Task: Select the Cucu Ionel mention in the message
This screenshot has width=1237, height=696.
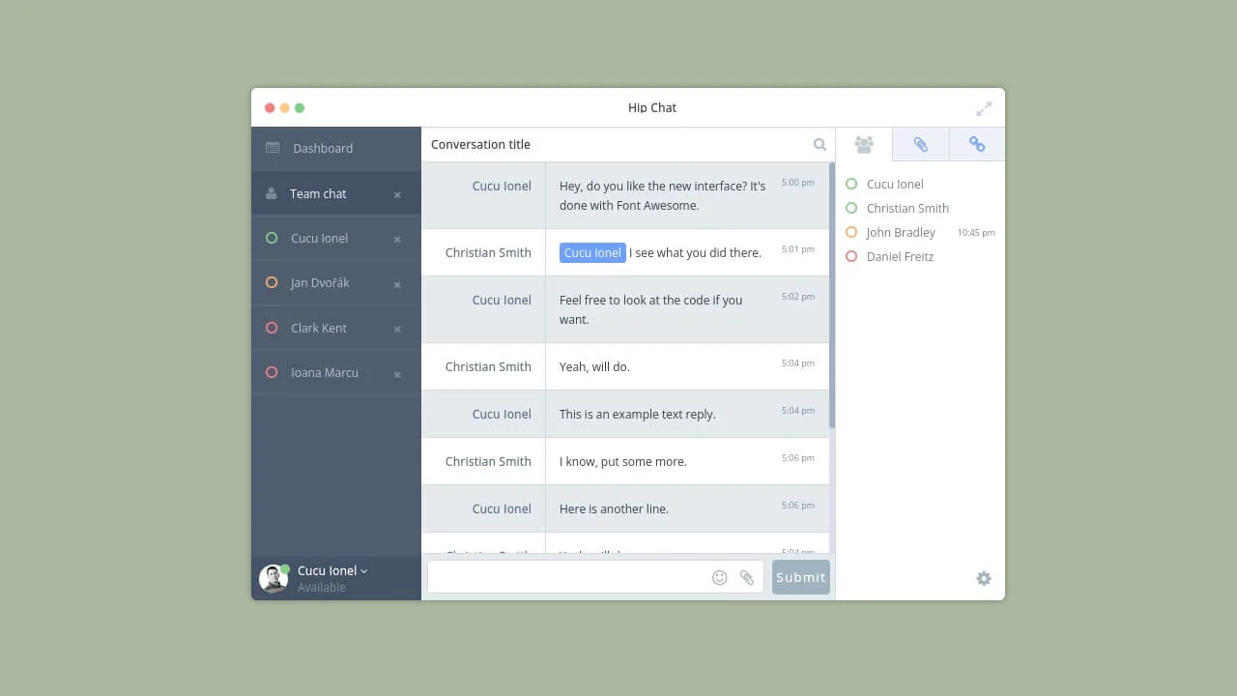Action: click(x=592, y=252)
